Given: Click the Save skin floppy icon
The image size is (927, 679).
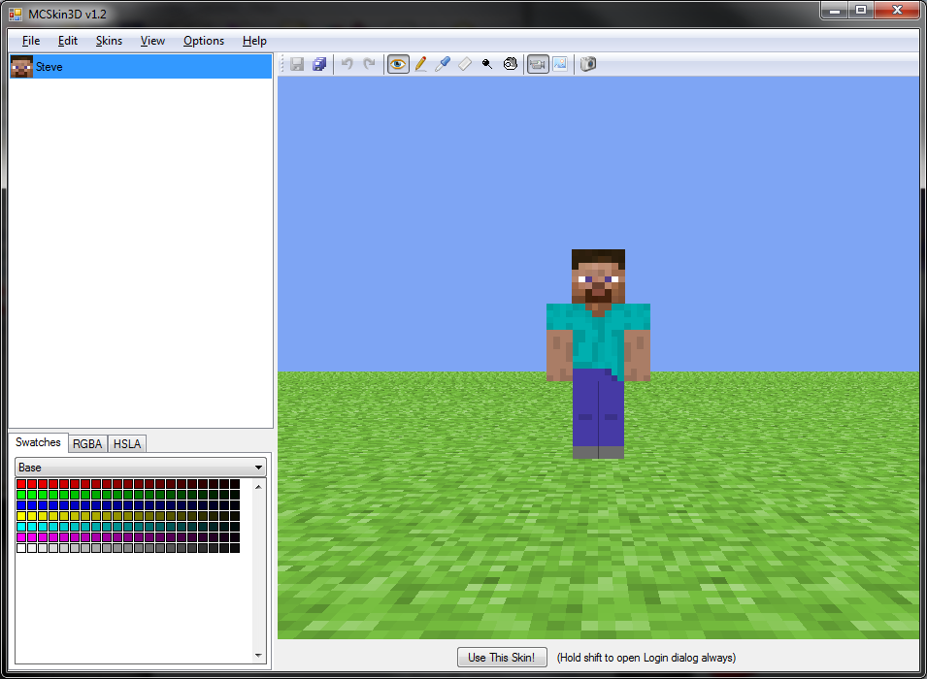Looking at the screenshot, I should [297, 64].
